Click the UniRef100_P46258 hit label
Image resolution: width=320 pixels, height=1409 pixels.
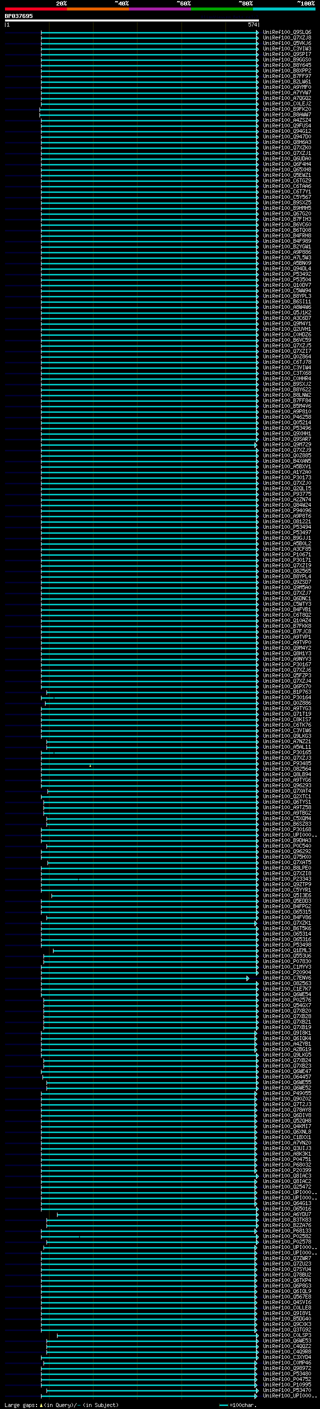tap(287, 417)
